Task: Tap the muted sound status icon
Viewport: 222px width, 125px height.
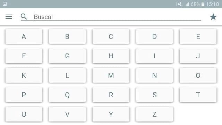Action: coord(179,4)
